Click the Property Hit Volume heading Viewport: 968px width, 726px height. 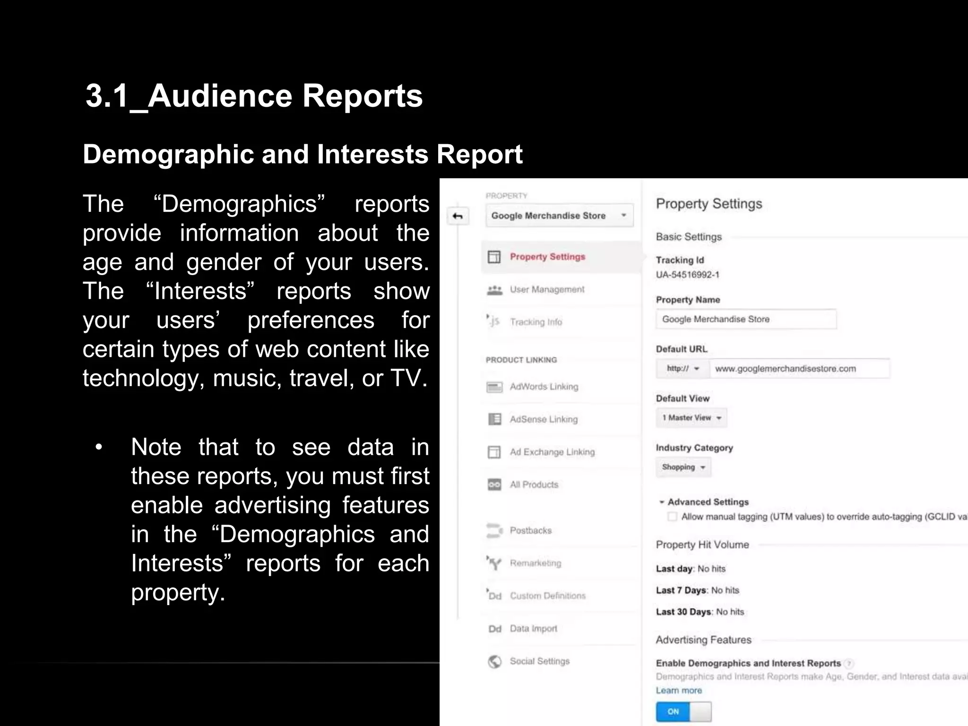(x=702, y=545)
